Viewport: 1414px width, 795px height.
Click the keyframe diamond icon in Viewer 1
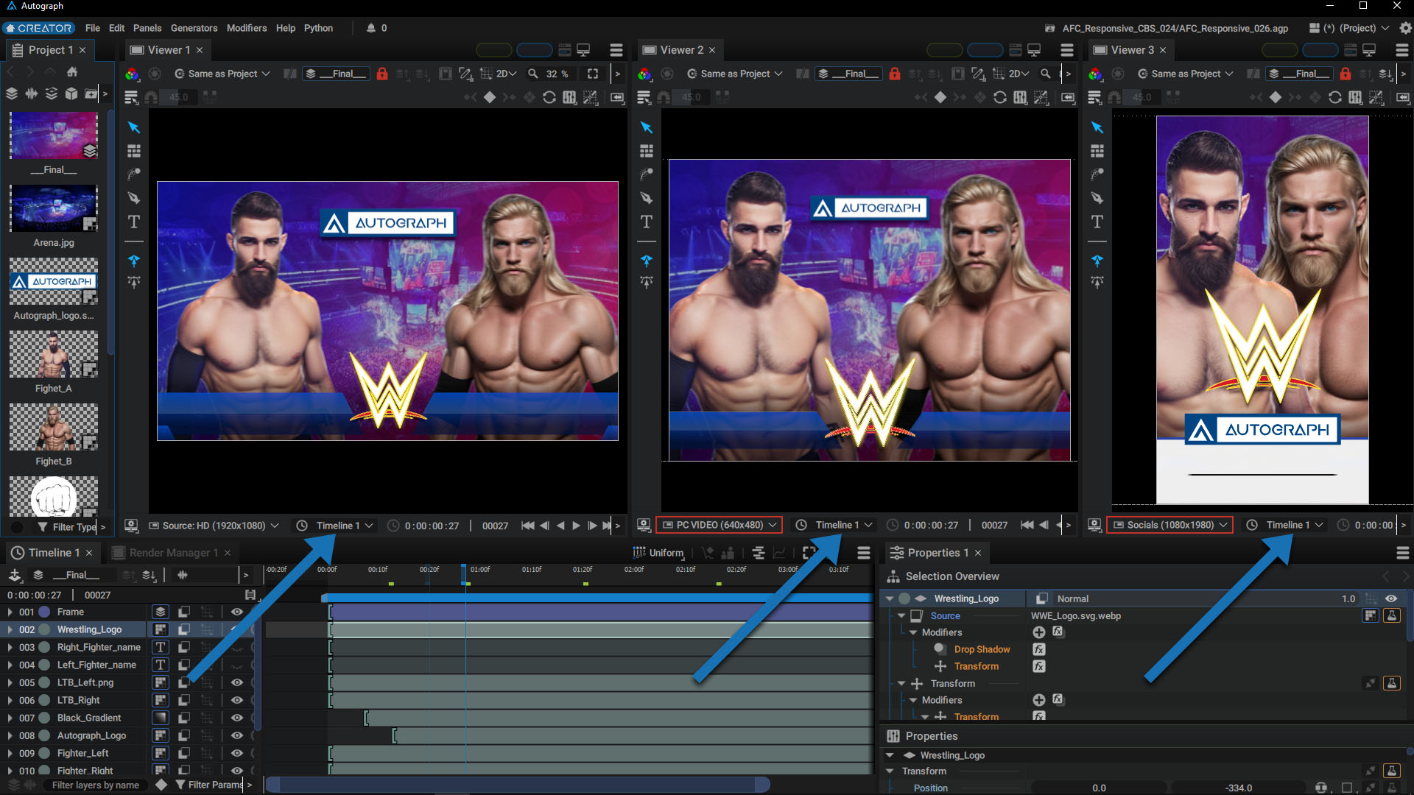490,97
